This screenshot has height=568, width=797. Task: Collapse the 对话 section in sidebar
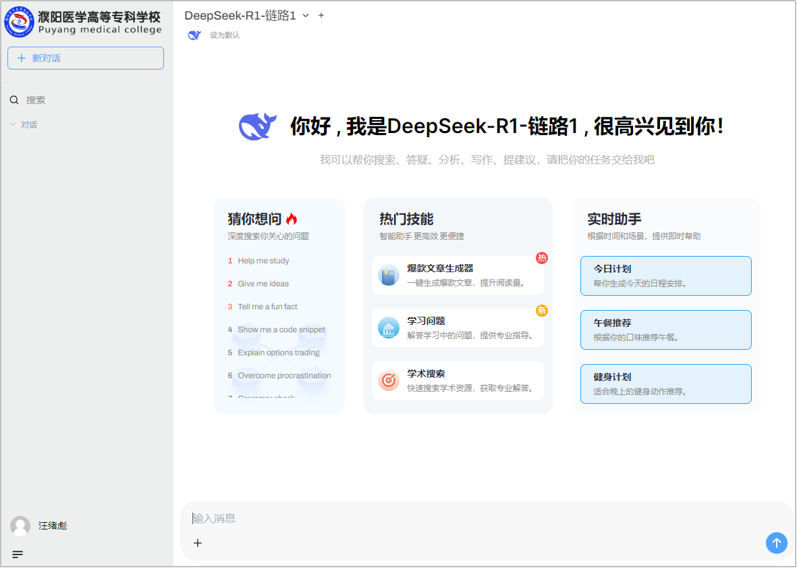(x=24, y=124)
